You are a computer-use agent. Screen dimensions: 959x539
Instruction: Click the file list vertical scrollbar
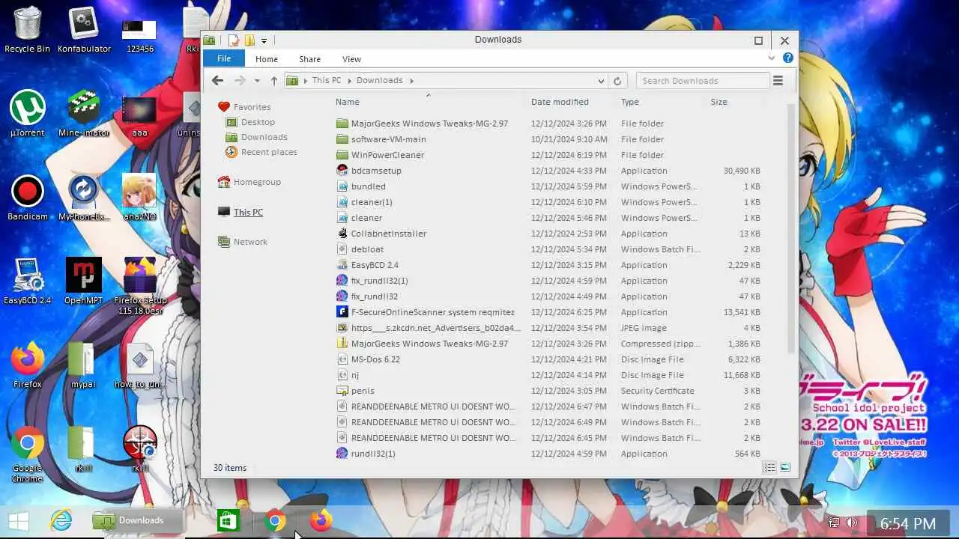click(x=791, y=228)
